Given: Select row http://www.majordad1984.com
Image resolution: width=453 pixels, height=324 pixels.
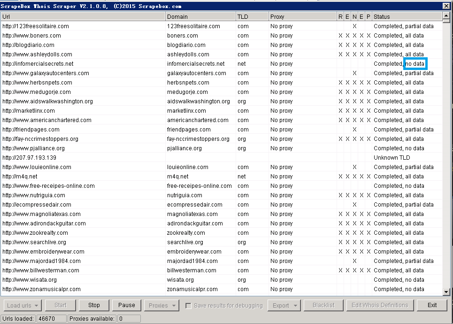Looking at the screenshot, I should coord(221,261).
